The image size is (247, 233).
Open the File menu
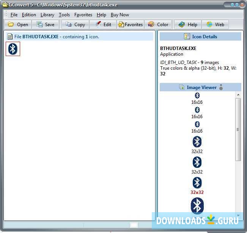click(14, 15)
